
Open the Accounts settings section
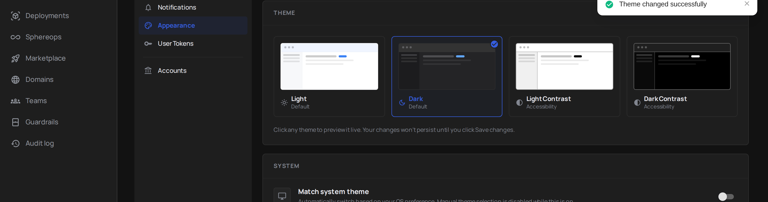tap(193, 71)
